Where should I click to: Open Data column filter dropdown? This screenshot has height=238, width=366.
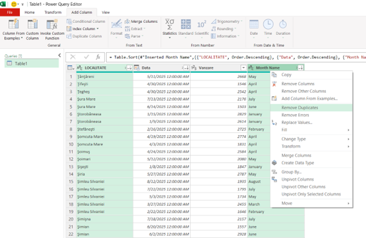187,68
